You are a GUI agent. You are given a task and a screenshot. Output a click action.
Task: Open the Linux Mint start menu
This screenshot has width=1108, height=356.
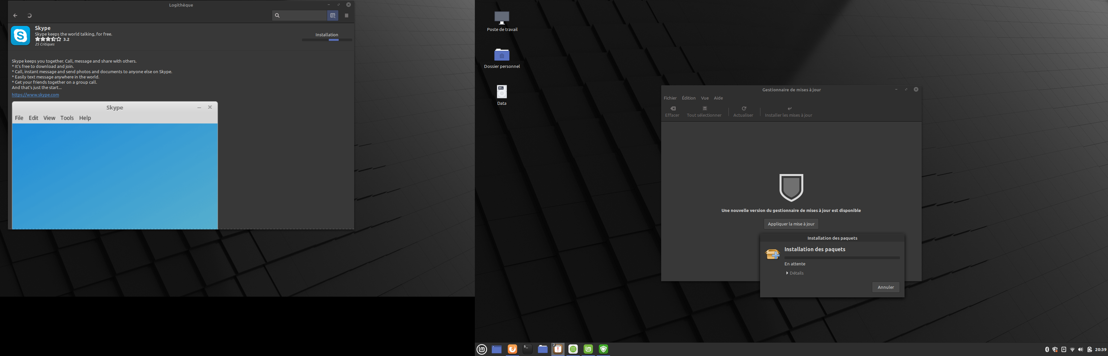[x=482, y=349]
